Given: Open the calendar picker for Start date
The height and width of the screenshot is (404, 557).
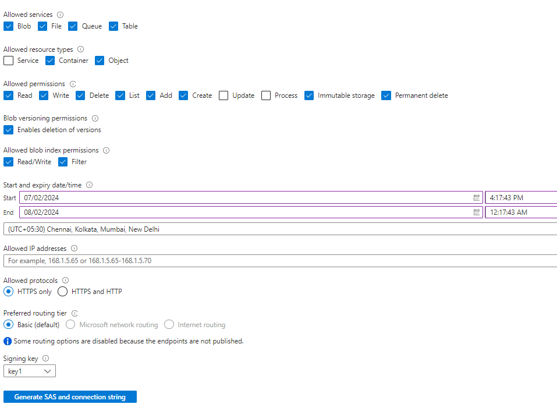Looking at the screenshot, I should pyautogui.click(x=476, y=197).
